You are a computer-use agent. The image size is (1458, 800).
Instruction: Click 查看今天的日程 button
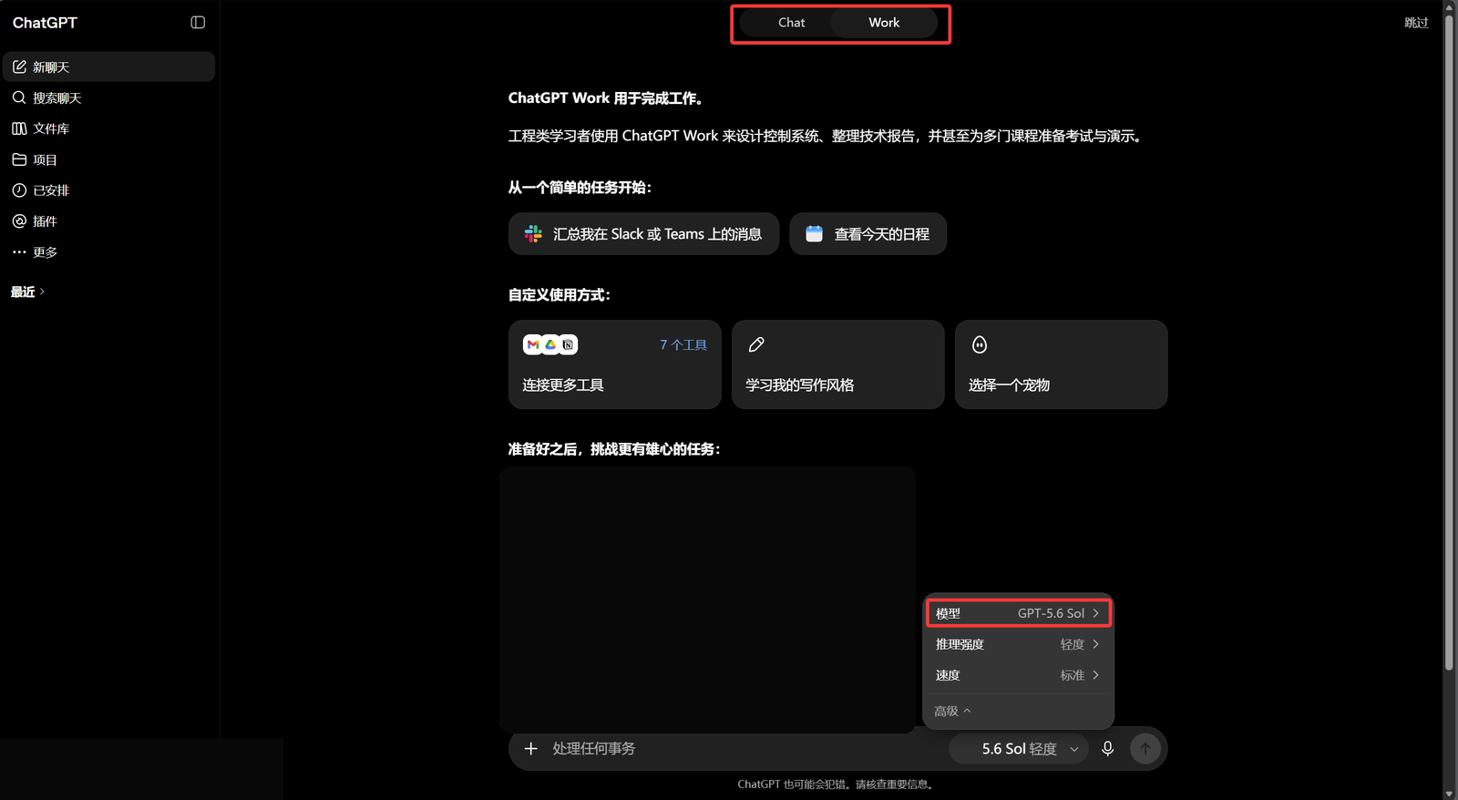(x=868, y=234)
